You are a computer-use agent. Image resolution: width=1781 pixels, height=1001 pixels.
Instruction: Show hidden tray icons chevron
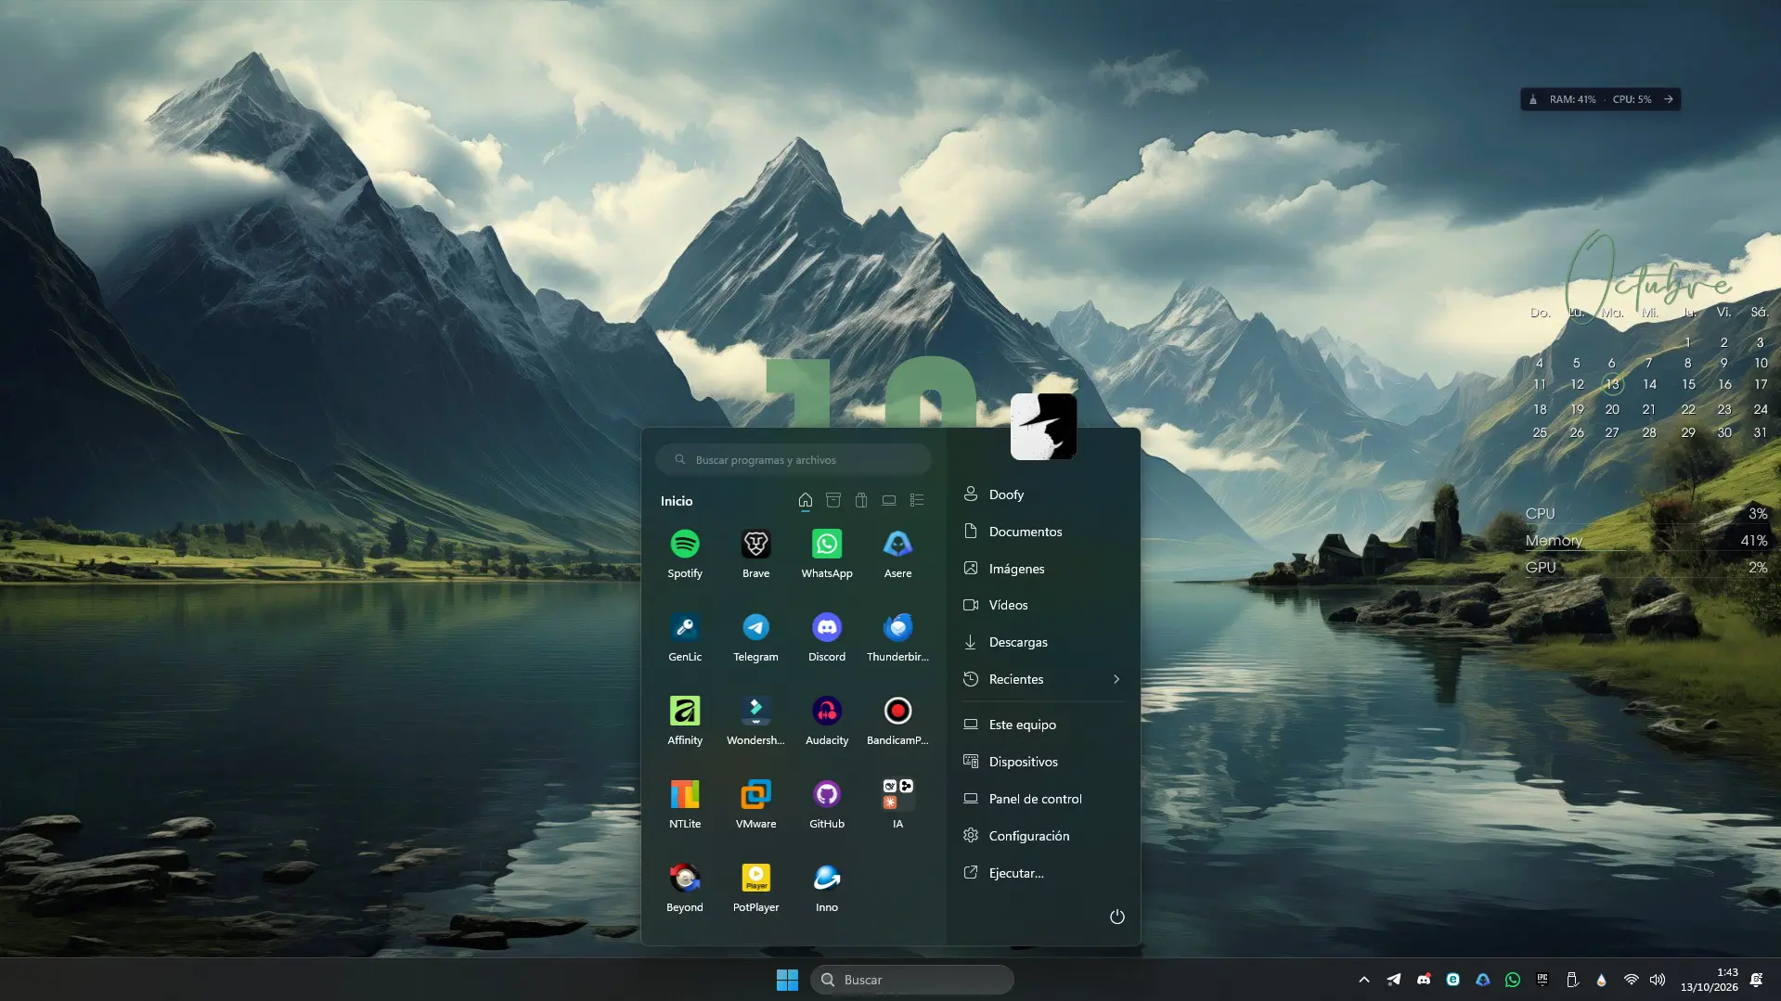point(1364,980)
